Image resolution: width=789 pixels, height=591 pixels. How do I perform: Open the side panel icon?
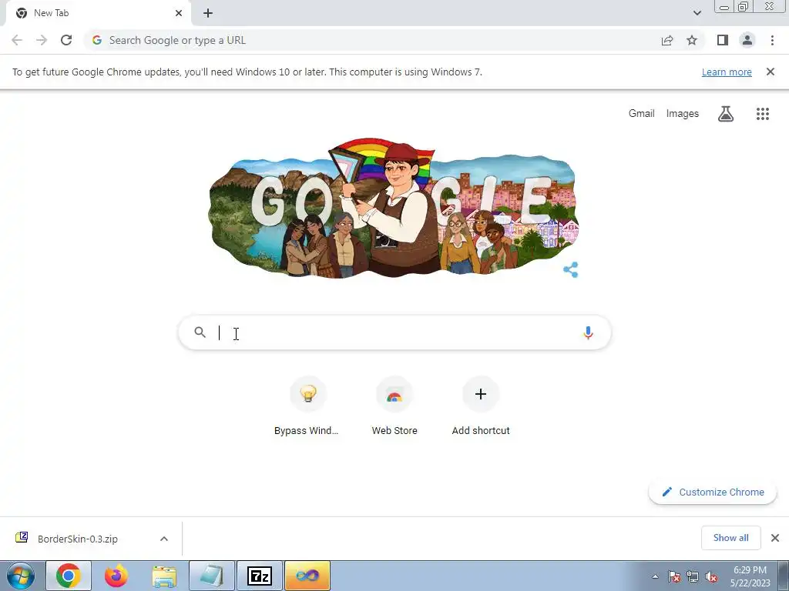click(723, 40)
